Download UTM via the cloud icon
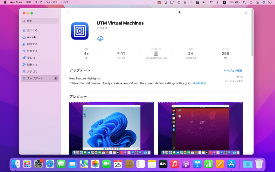Screen dimensions: 275x172 point(100,38)
